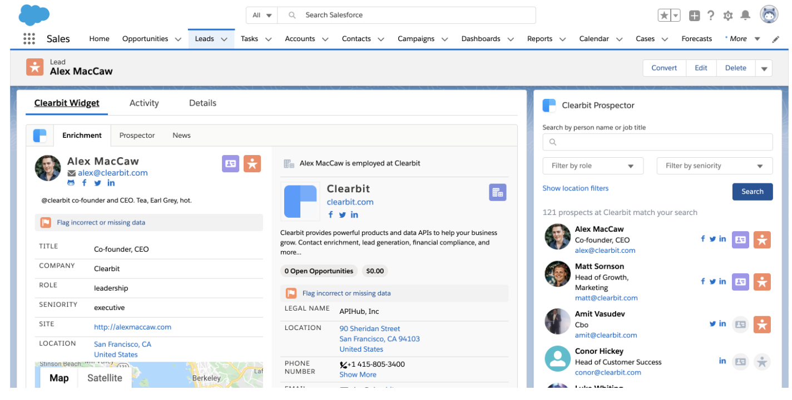
Task: Click Show More under phone number
Action: point(358,374)
